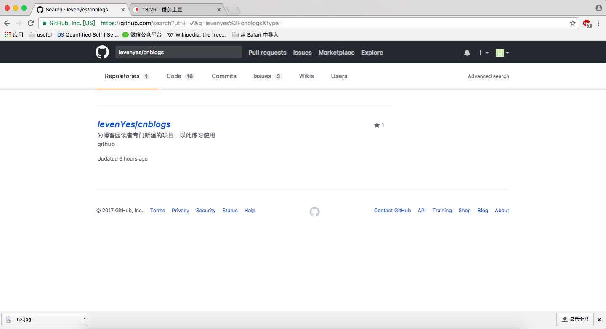The width and height of the screenshot is (606, 329).
Task: Click the Shop footer link
Action: click(x=465, y=211)
